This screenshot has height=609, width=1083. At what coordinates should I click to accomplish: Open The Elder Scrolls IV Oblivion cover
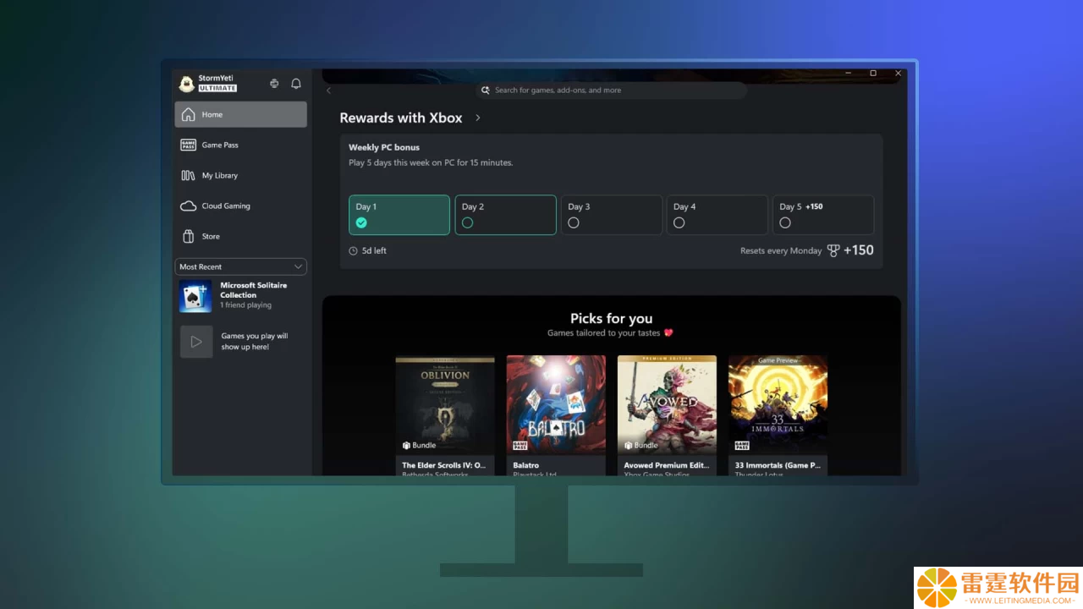pyautogui.click(x=445, y=405)
